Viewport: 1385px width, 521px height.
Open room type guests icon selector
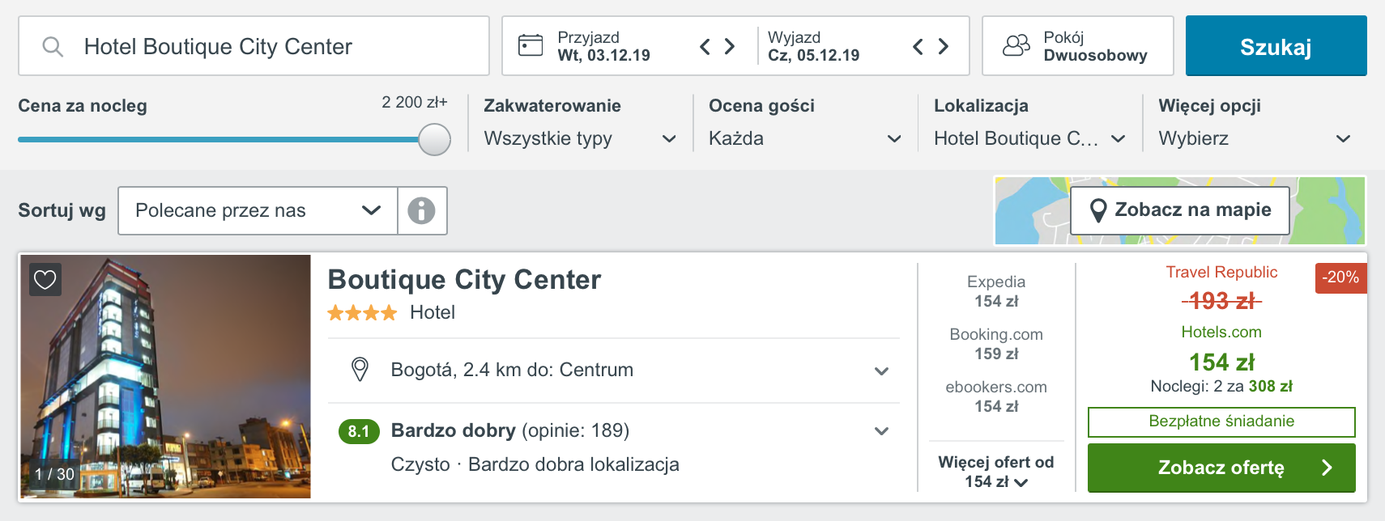click(1016, 45)
